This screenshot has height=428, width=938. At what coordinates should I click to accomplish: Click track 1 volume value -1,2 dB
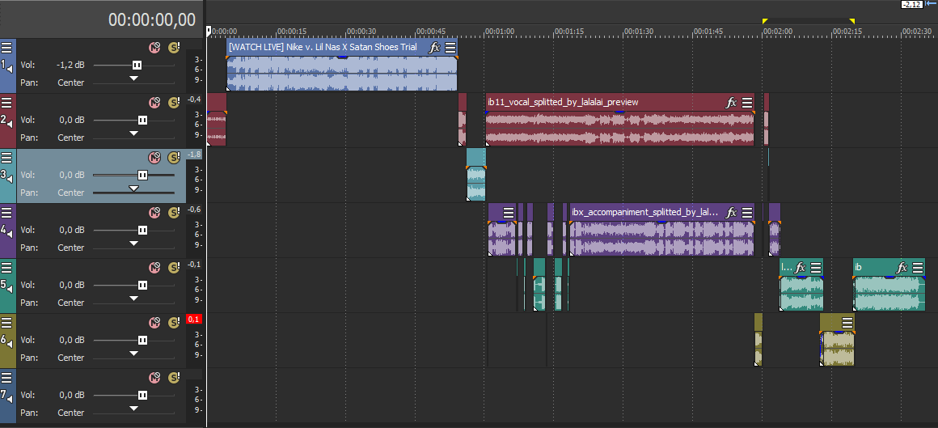point(70,65)
